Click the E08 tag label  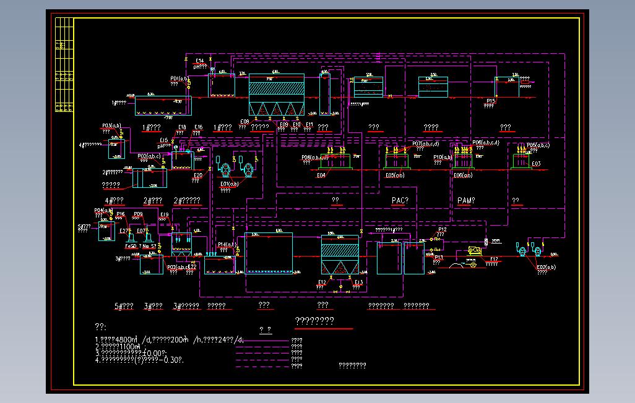tap(244, 122)
